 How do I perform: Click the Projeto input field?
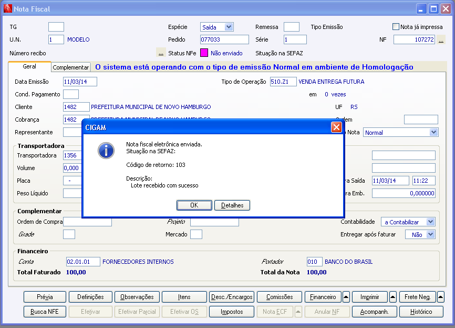click(x=214, y=222)
